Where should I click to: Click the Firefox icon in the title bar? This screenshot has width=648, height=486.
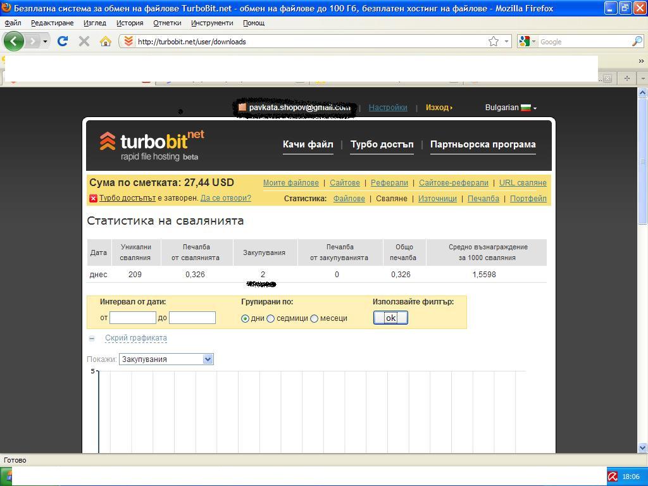coord(6,8)
